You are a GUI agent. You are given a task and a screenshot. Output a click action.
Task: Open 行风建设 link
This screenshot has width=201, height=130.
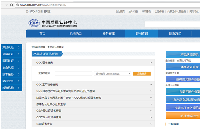[x=146, y=12]
